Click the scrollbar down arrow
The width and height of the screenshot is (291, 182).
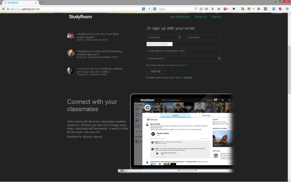tap(289, 180)
